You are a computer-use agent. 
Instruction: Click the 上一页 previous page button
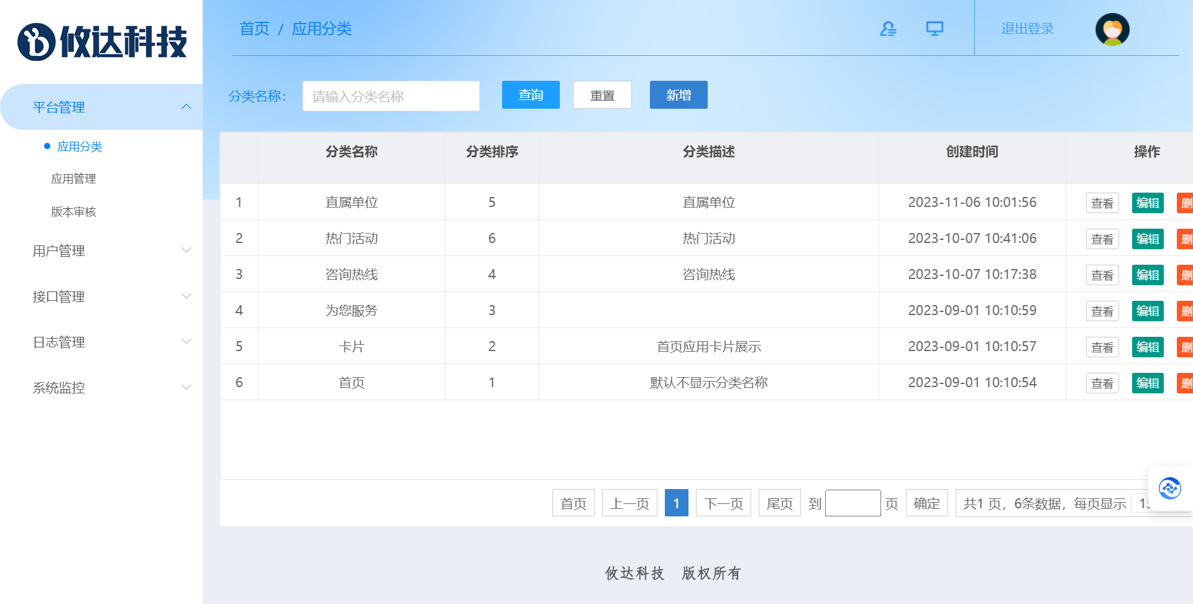(629, 503)
